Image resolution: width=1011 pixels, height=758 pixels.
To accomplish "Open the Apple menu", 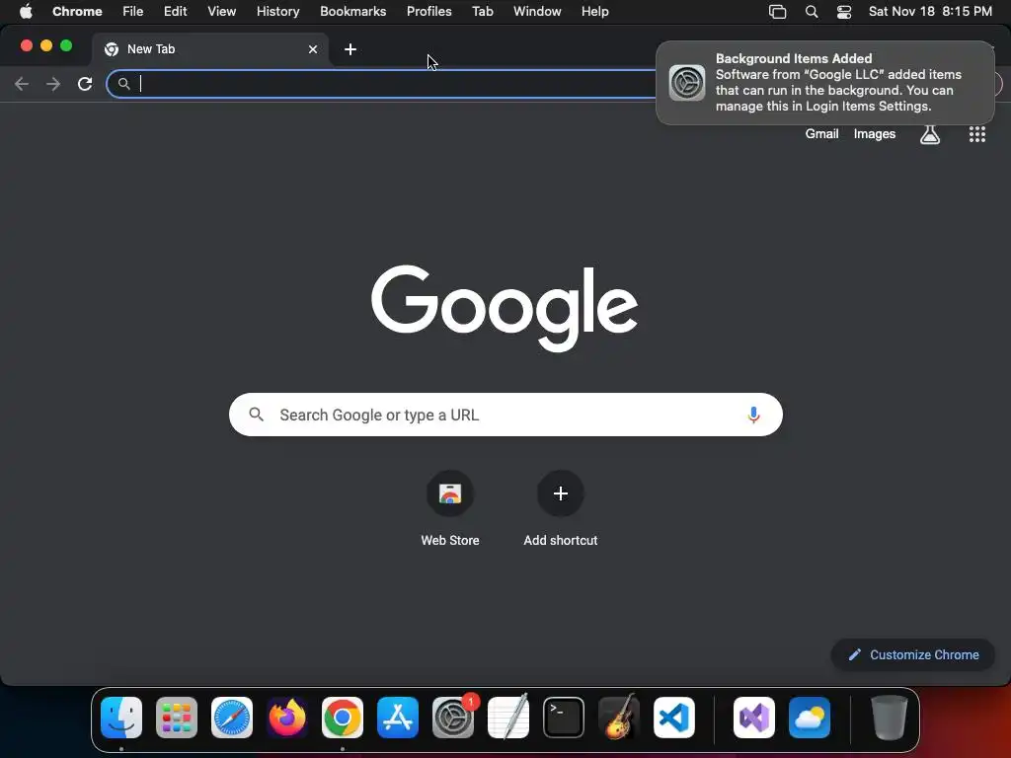I will 26,11.
